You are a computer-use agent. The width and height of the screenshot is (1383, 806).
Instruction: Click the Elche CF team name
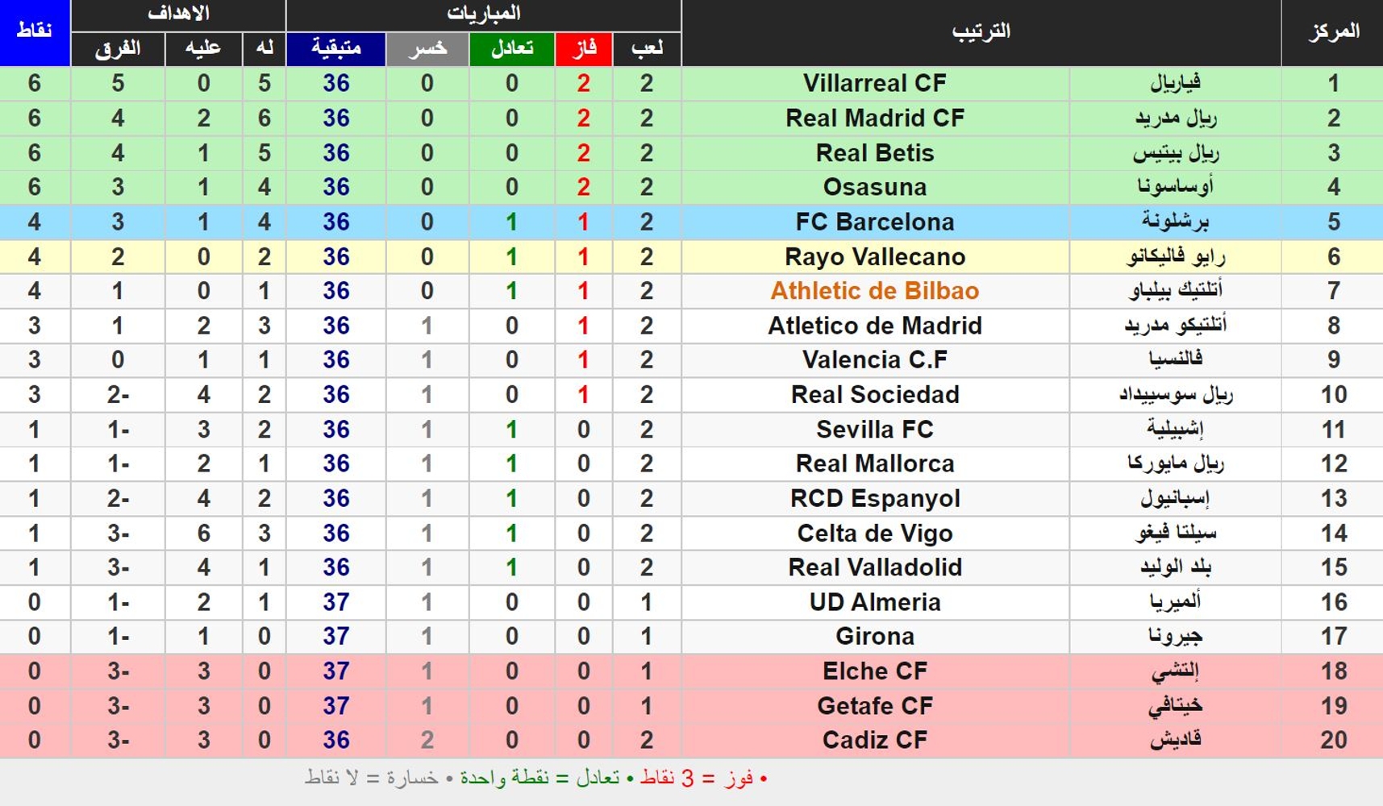click(874, 671)
